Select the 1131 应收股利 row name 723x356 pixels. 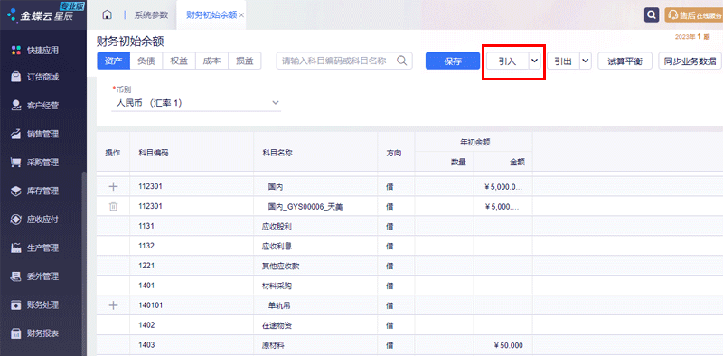coord(277,227)
